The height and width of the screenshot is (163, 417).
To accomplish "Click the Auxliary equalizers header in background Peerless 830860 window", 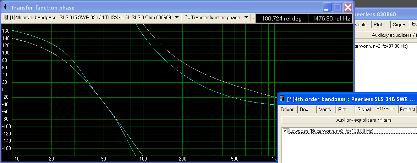I will tap(386, 35).
